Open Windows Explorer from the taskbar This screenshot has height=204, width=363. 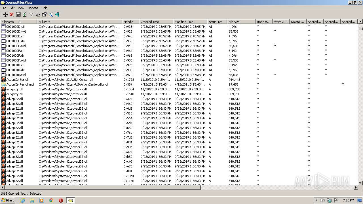tap(32, 200)
